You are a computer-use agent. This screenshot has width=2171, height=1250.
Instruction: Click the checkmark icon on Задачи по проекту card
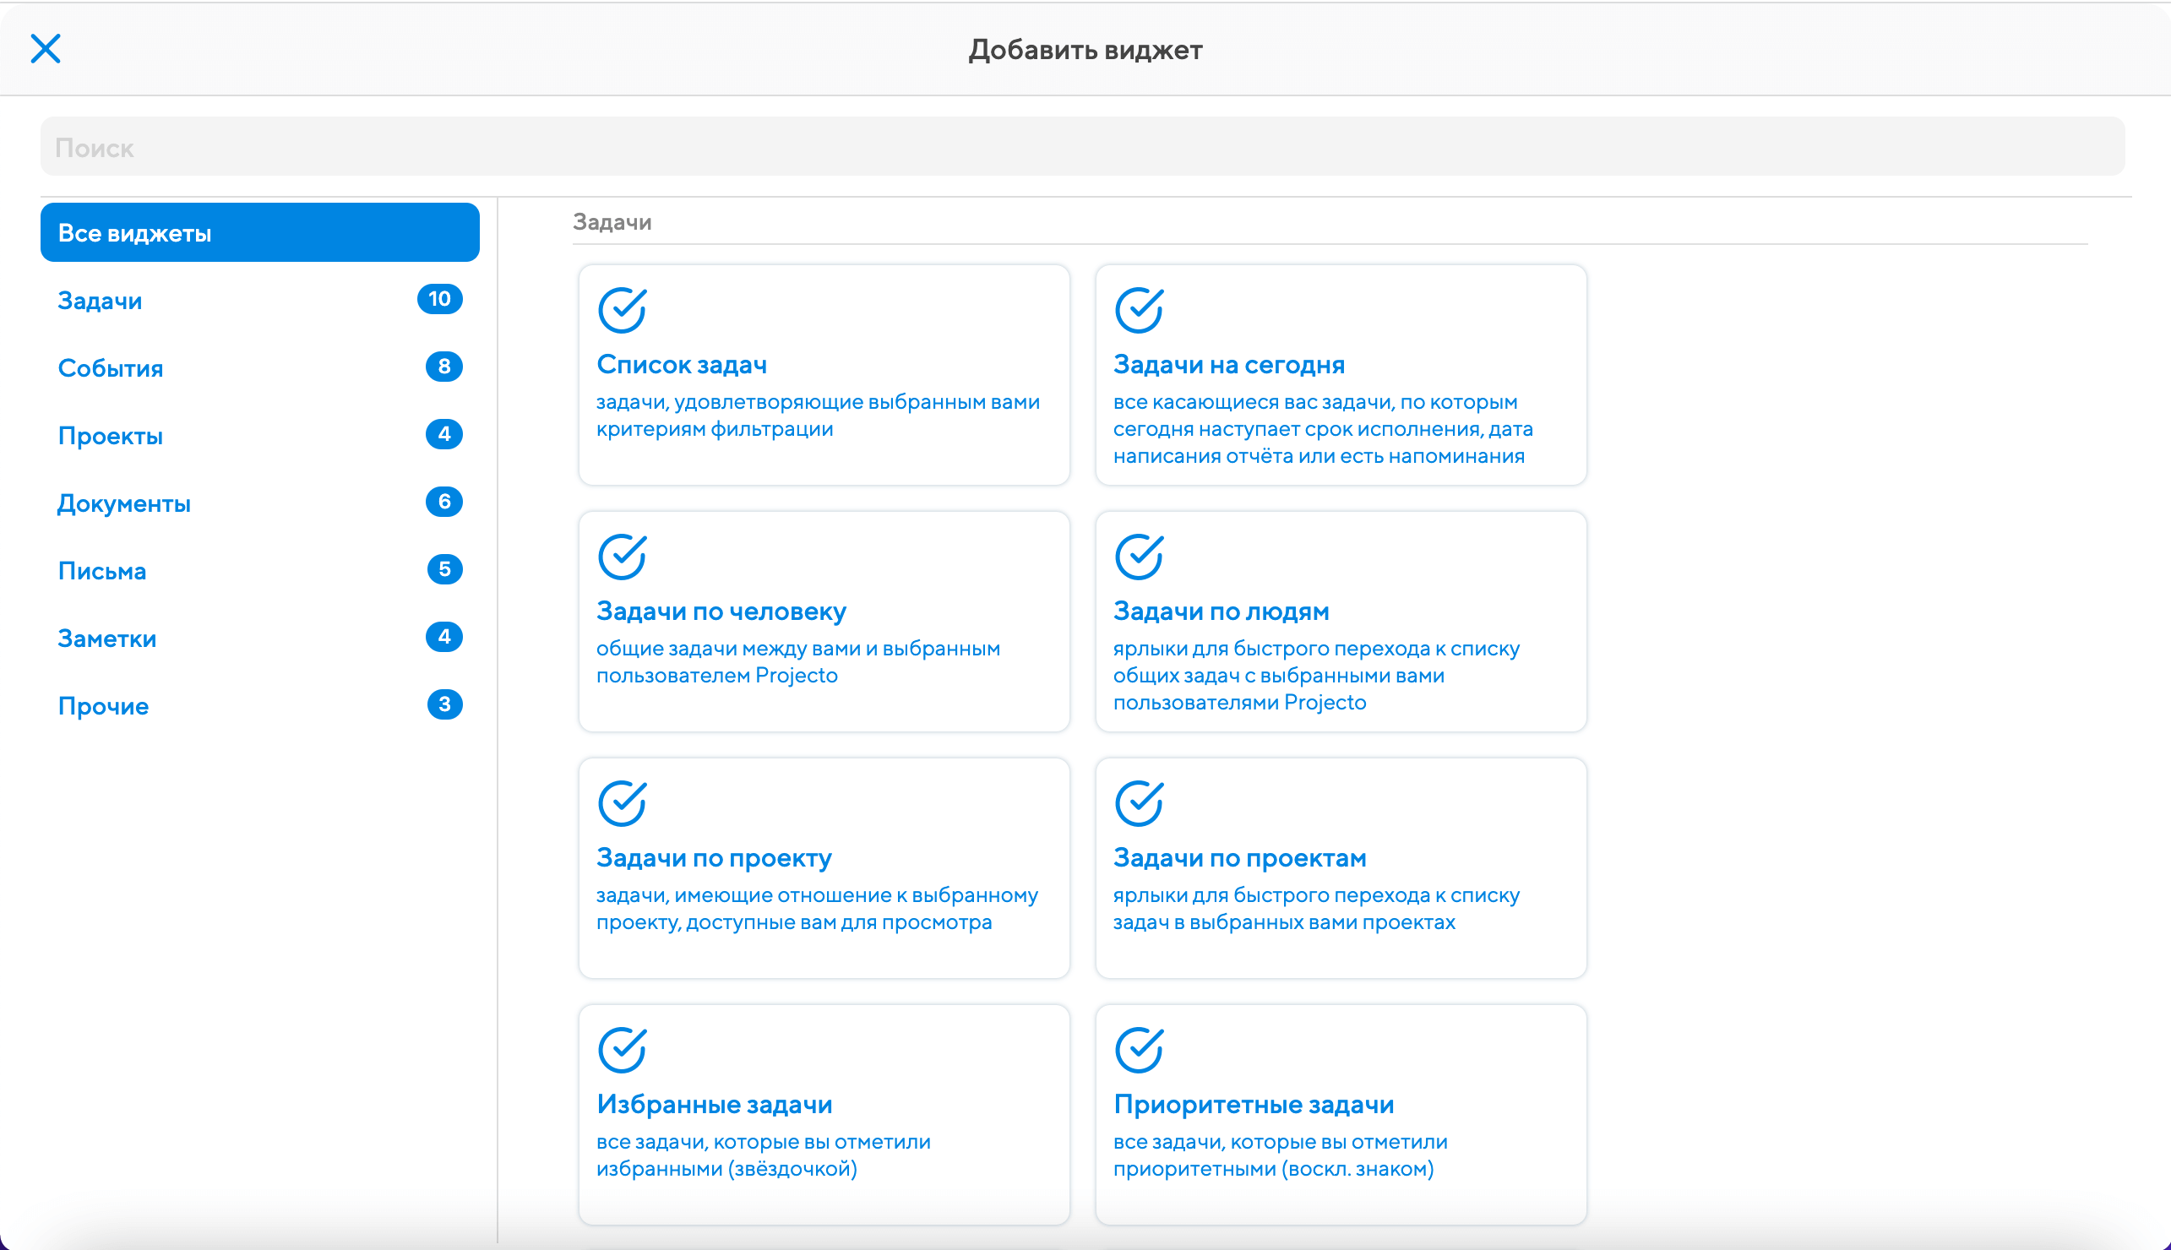point(622,802)
